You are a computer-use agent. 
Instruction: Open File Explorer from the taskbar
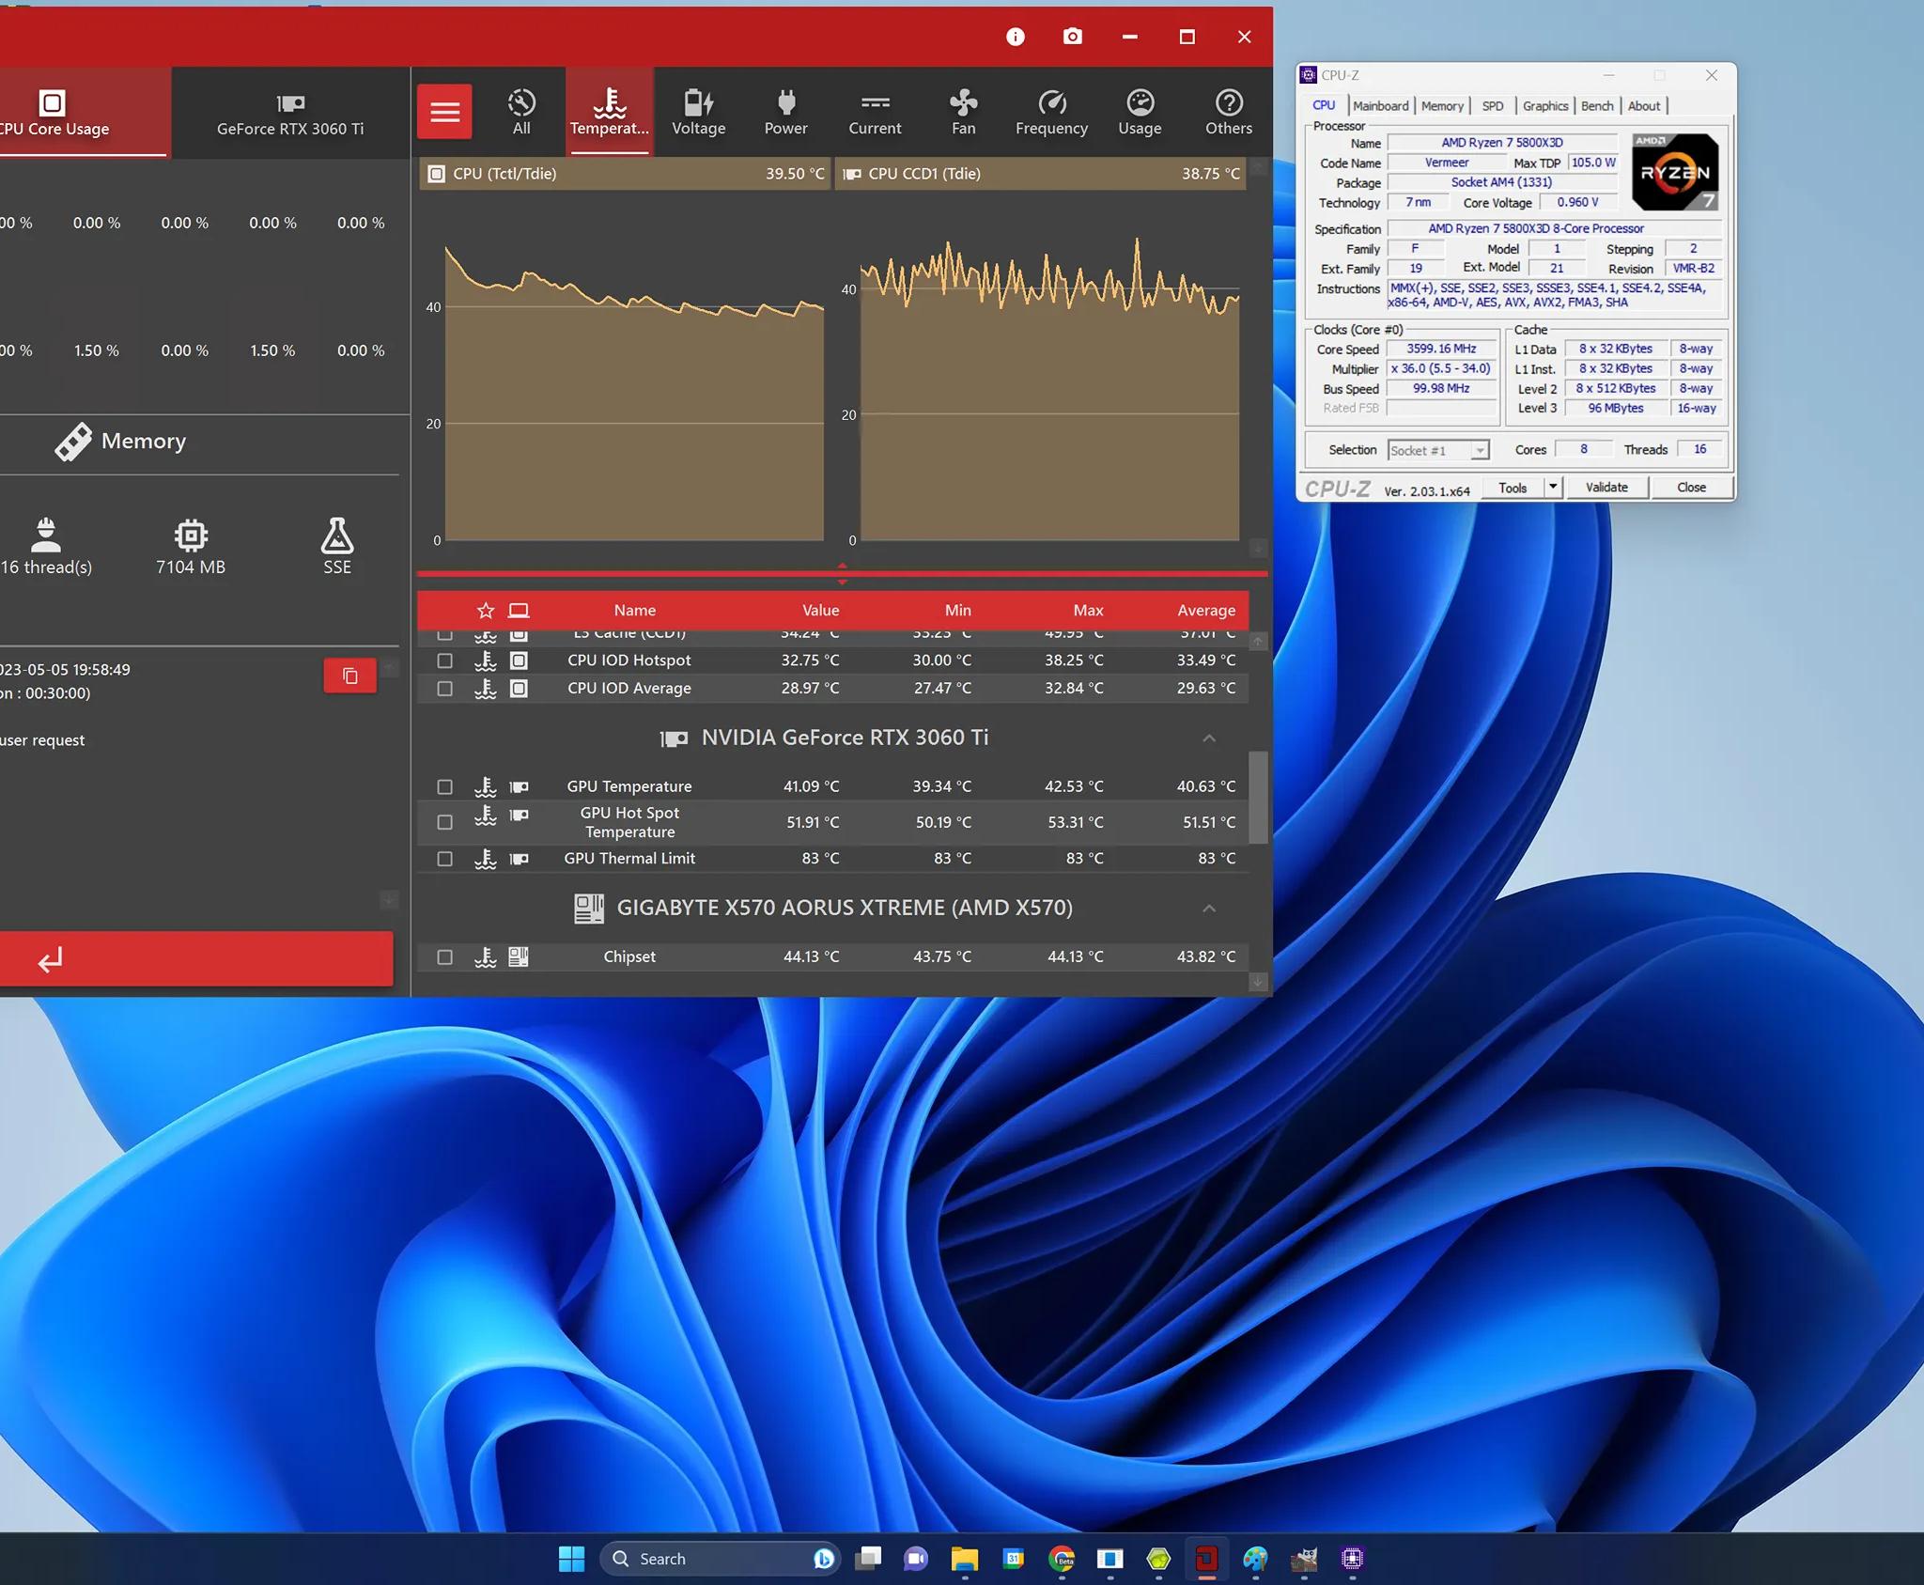coord(964,1559)
